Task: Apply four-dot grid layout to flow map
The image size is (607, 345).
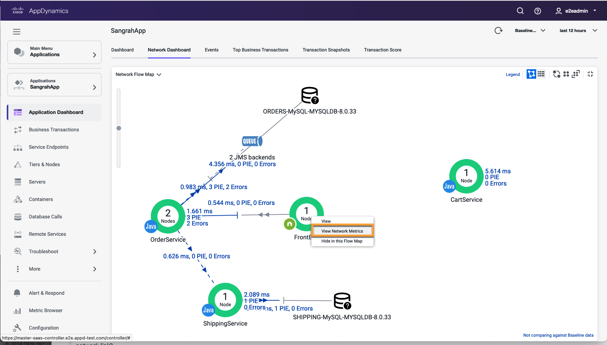Action: (x=566, y=74)
